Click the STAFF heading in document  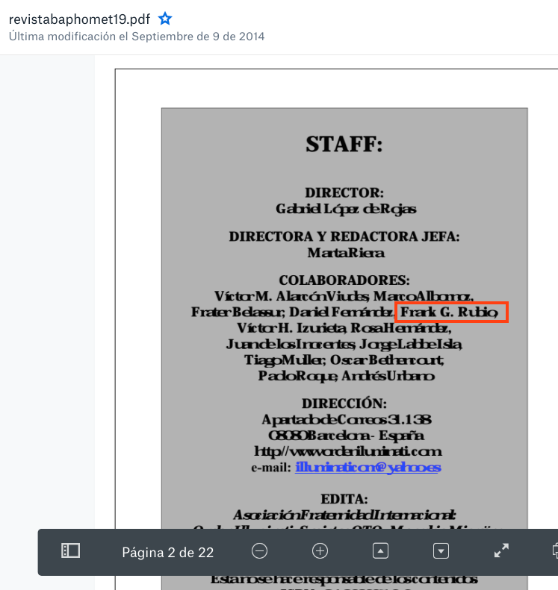[x=344, y=144]
